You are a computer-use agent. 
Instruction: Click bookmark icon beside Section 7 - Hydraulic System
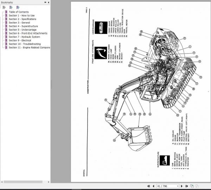(x=6, y=37)
